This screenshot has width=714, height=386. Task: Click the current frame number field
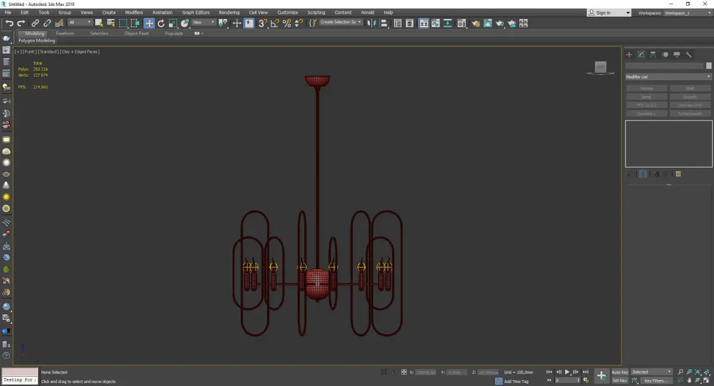pos(567,380)
